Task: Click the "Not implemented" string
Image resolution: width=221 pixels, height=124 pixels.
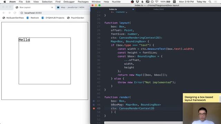Action: 158,82
